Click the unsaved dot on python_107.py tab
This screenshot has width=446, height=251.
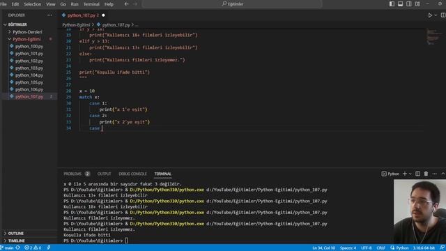point(103,15)
